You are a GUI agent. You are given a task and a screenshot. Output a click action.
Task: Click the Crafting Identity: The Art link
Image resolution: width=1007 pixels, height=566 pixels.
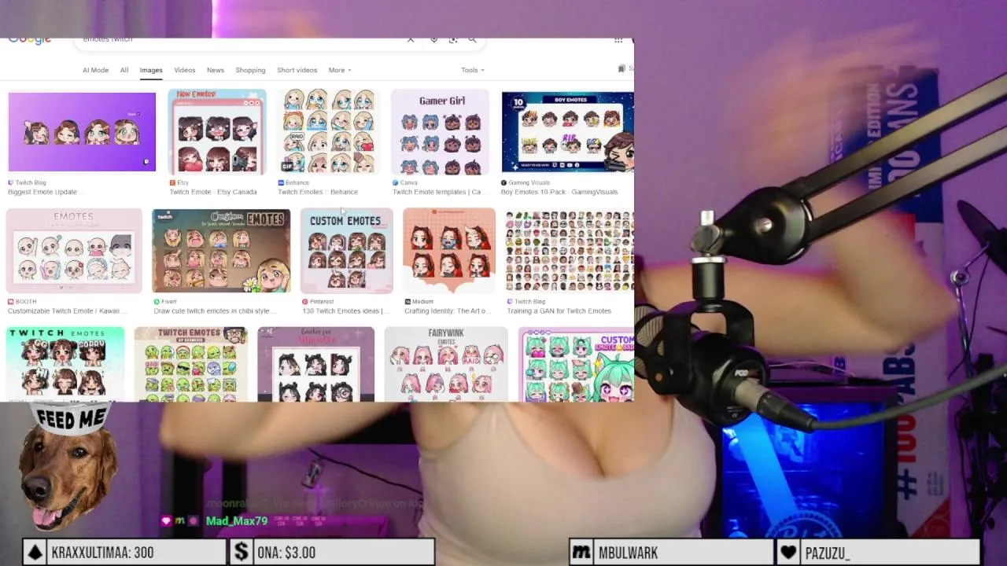point(447,311)
